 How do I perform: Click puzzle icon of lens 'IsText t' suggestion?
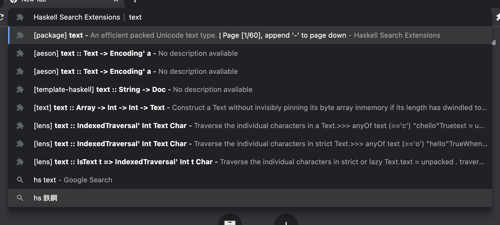pyautogui.click(x=20, y=162)
